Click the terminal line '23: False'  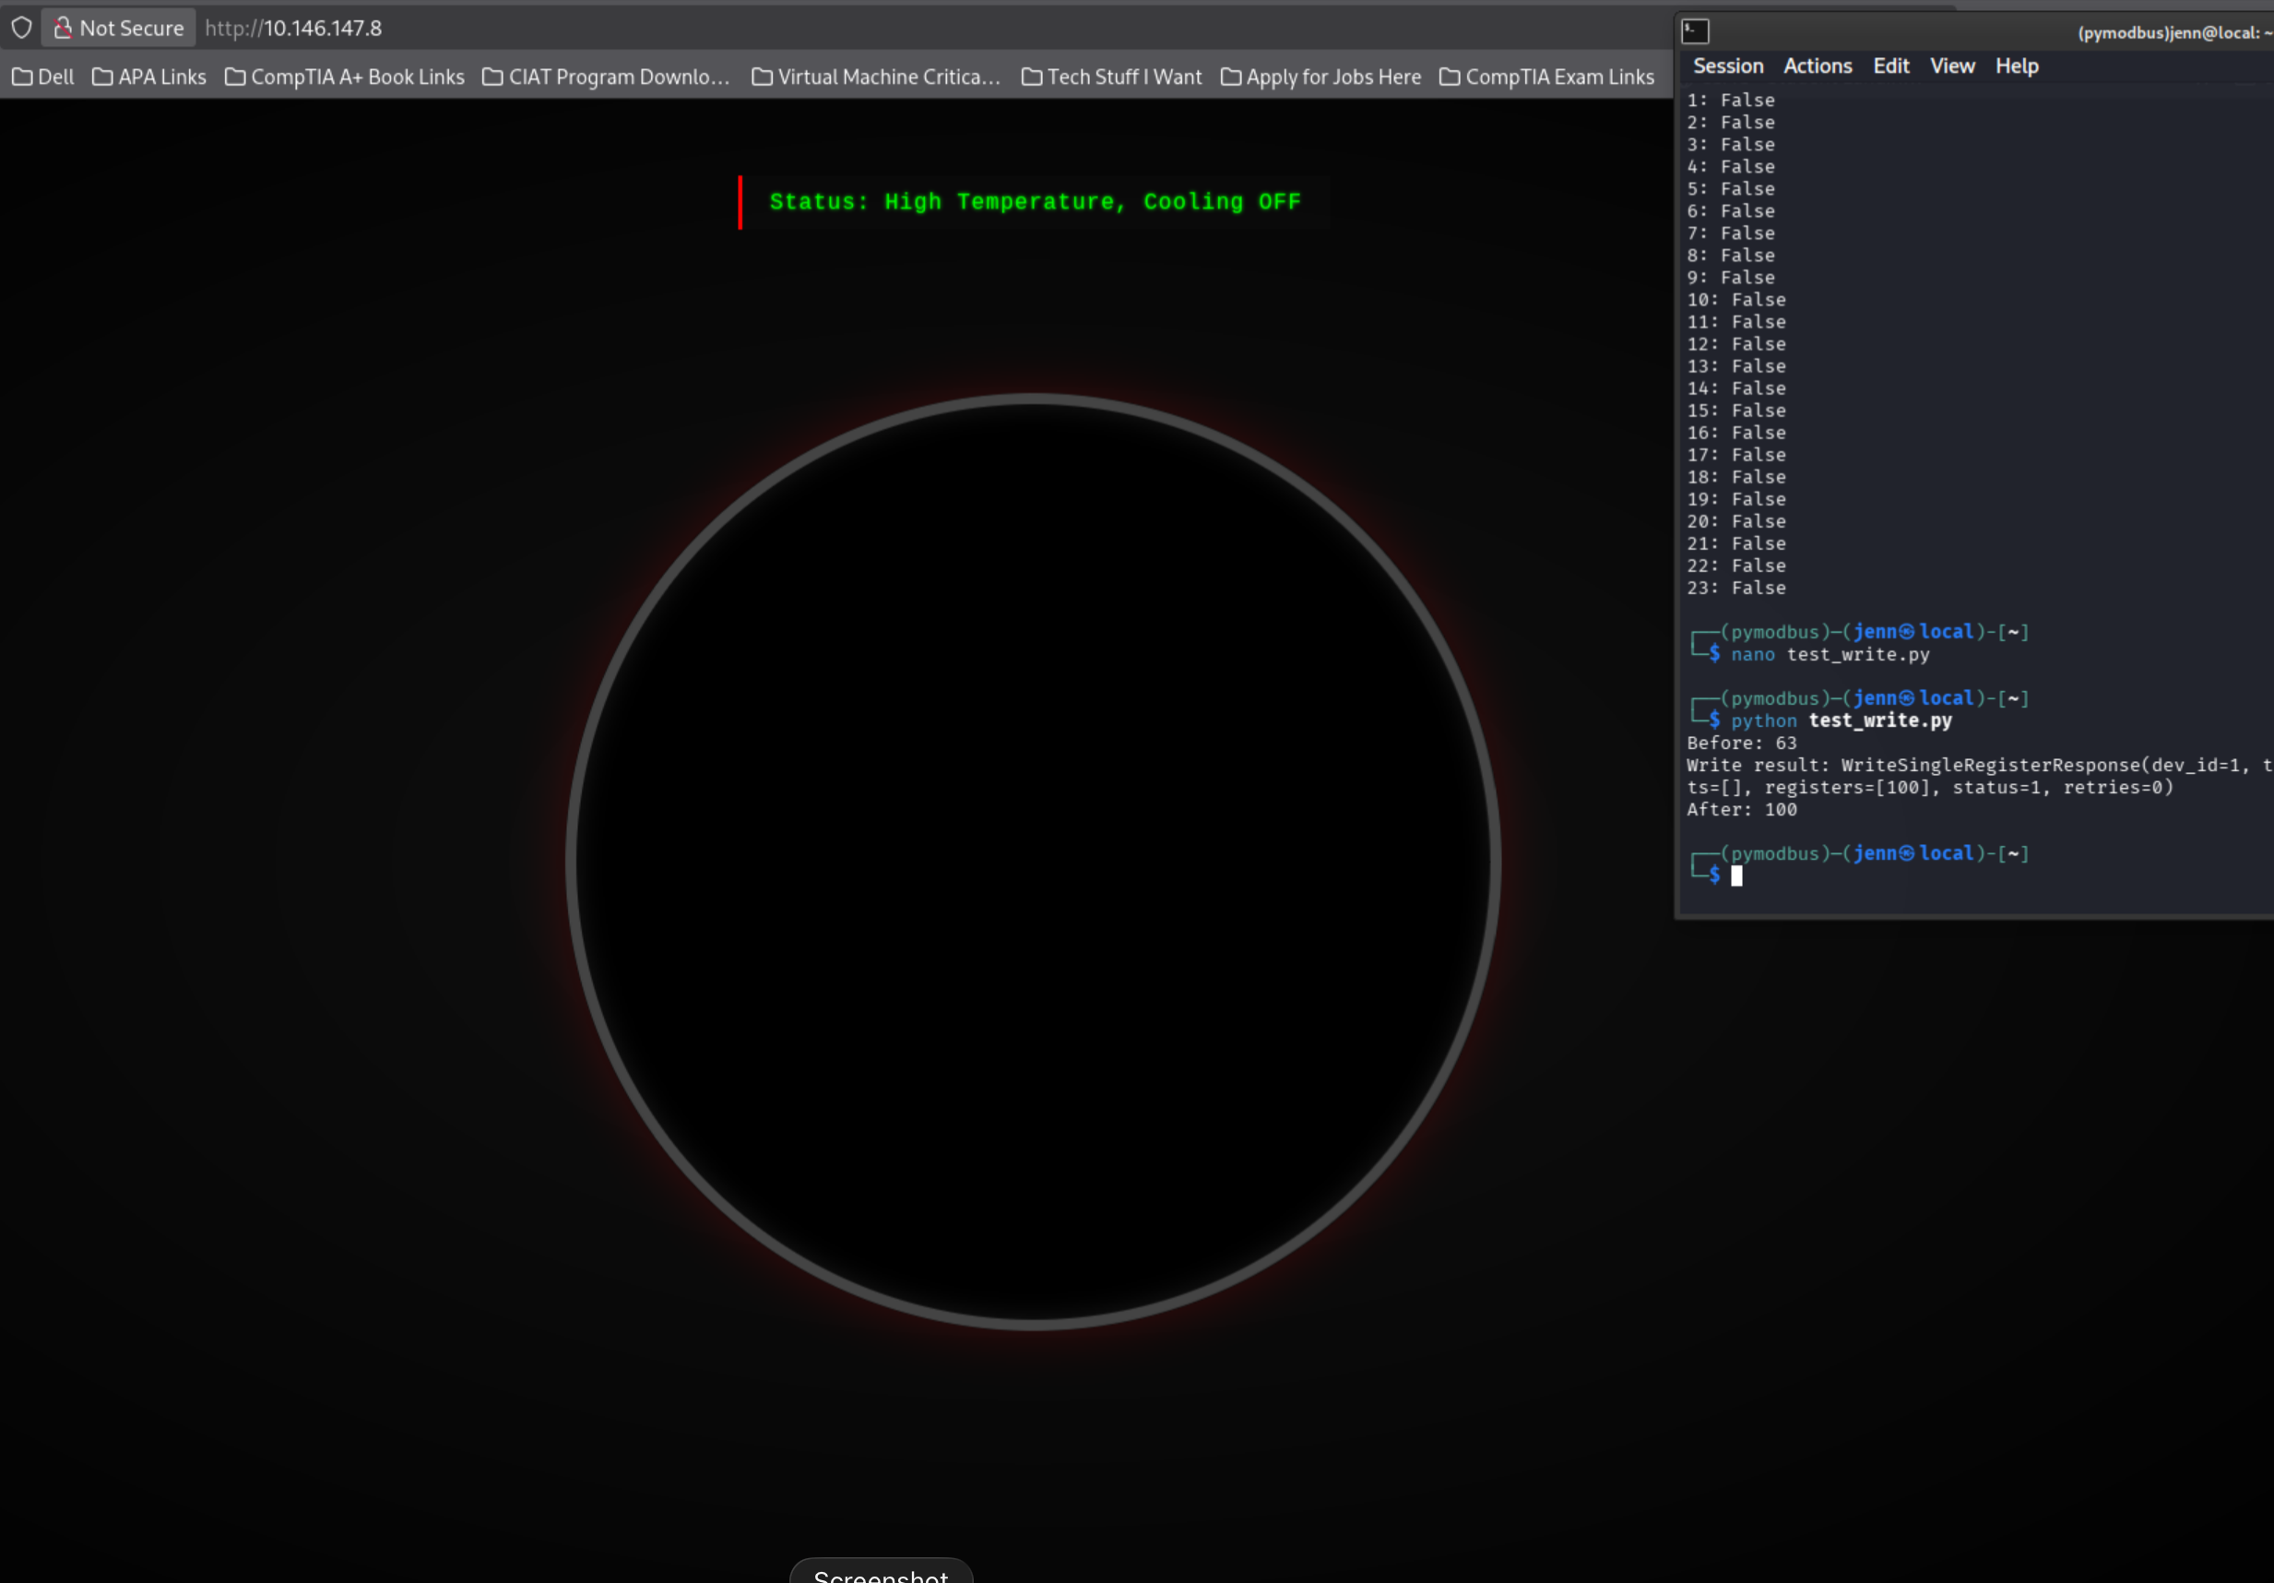click(x=1736, y=588)
